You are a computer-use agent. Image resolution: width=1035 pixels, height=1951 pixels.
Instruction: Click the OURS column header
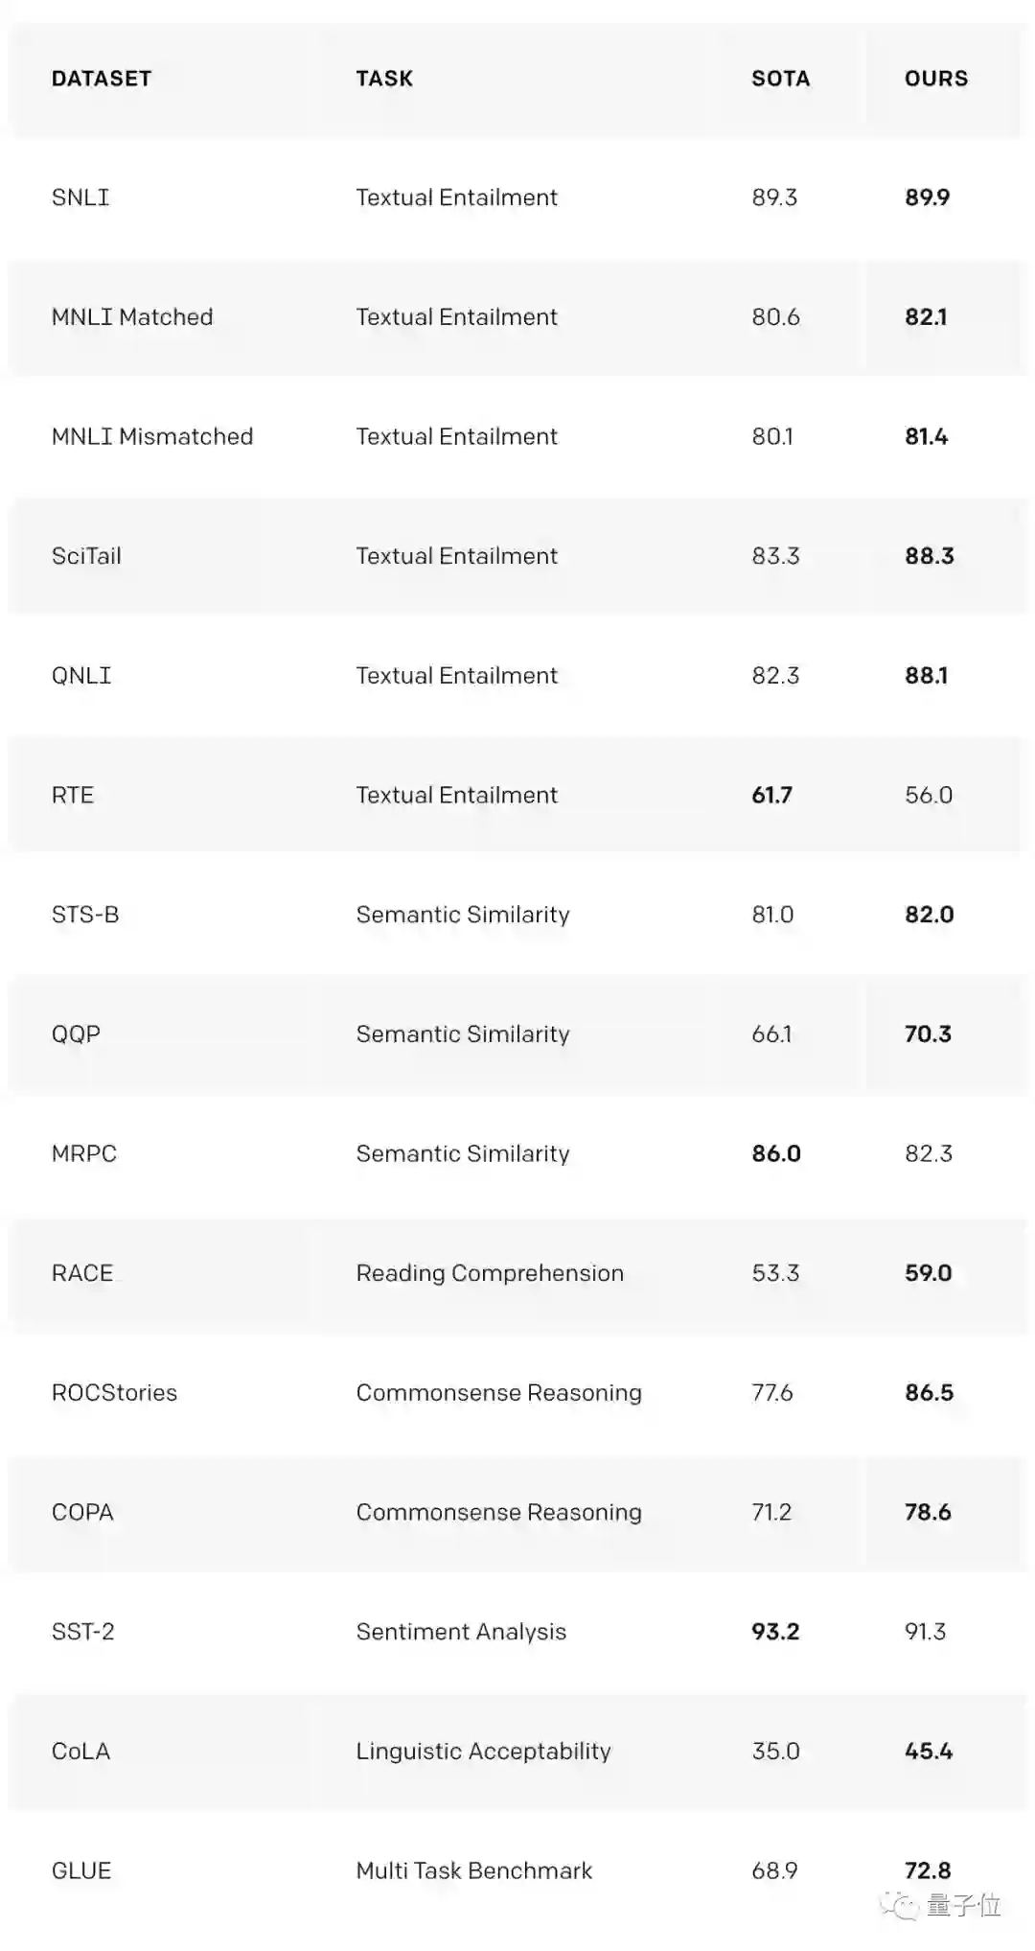(x=935, y=79)
